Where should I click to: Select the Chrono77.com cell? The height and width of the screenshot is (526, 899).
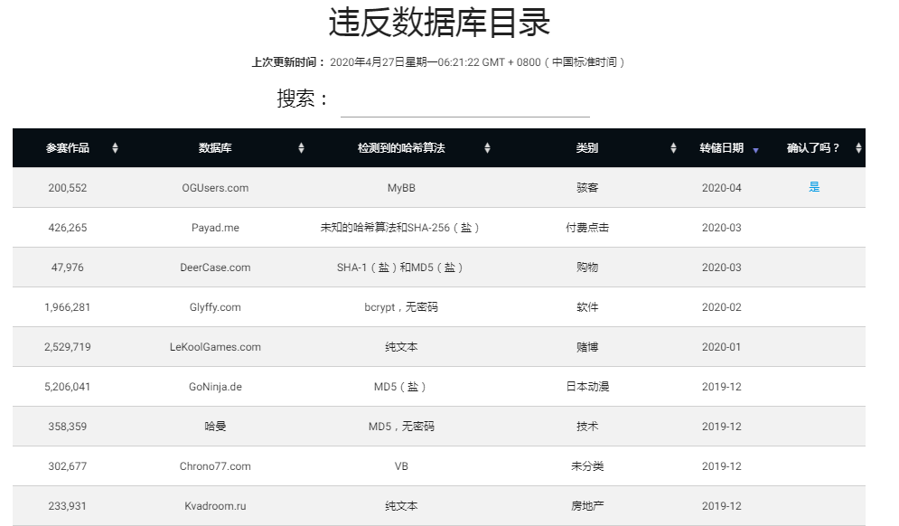click(215, 466)
